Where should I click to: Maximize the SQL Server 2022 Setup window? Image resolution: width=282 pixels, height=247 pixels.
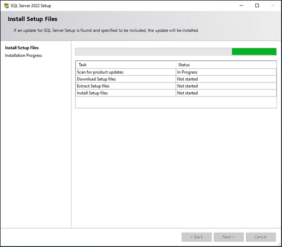click(x=257, y=5)
